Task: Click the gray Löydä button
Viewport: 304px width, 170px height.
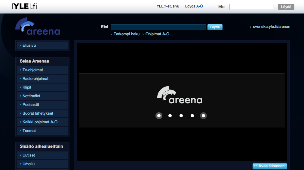Action: point(286,7)
